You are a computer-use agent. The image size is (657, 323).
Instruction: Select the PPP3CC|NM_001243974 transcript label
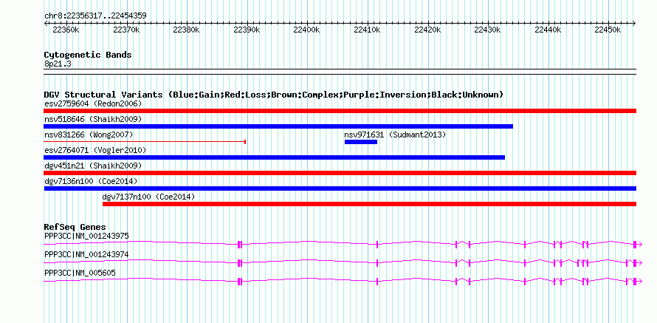(x=86, y=254)
